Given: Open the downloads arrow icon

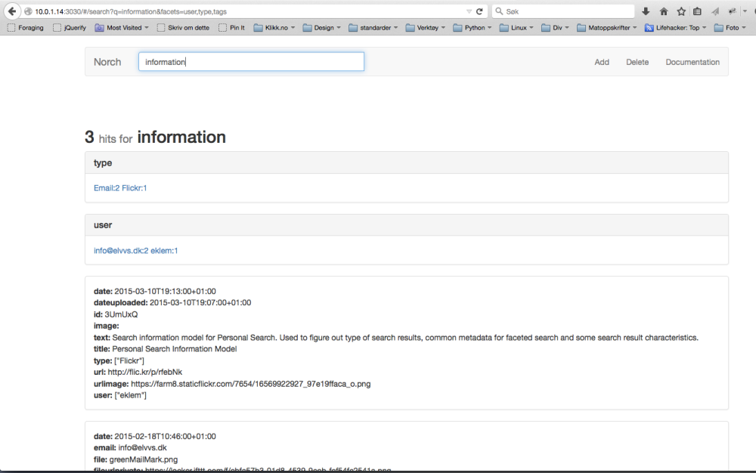Looking at the screenshot, I should [646, 11].
